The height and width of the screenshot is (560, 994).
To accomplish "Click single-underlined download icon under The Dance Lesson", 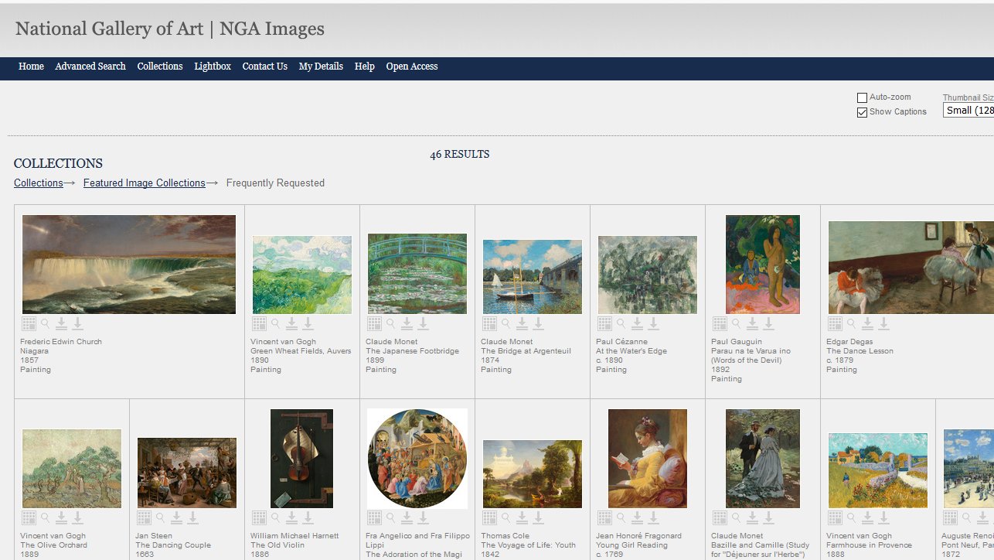I will point(883,323).
